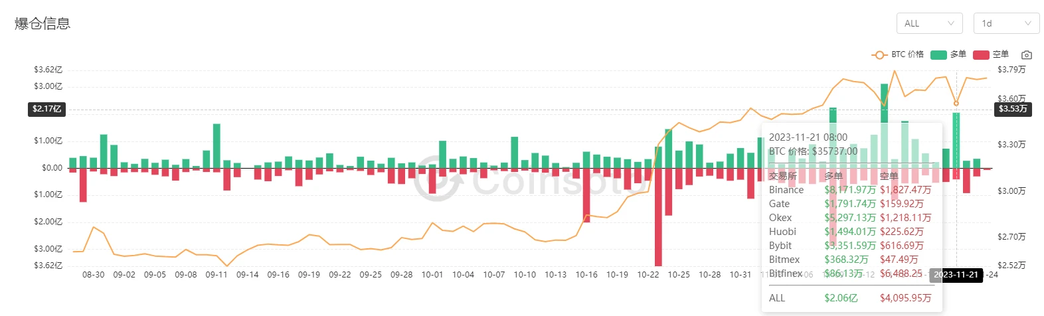Image resolution: width=1044 pixels, height=316 pixels.
Task: Click the long red bar near 10-16
Action: pos(586,195)
